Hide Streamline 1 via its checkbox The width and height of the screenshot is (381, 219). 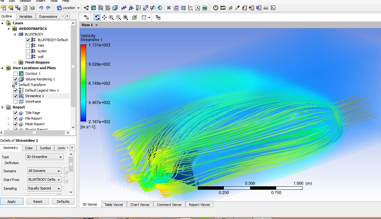[16, 96]
